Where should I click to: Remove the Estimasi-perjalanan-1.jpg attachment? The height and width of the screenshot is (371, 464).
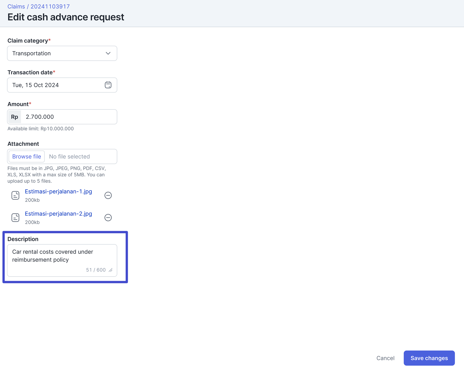(x=108, y=195)
